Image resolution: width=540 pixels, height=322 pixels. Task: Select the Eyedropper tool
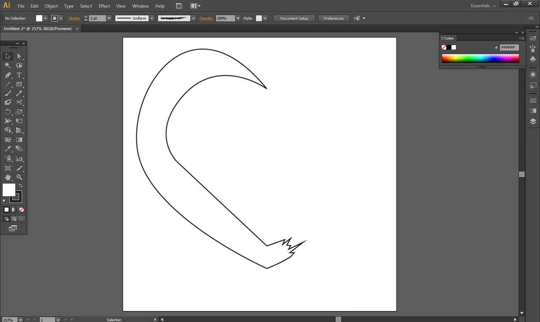point(8,149)
